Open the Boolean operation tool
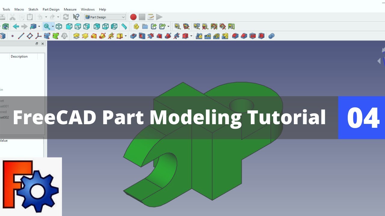385x216 pixels. pyautogui.click(x=271, y=36)
